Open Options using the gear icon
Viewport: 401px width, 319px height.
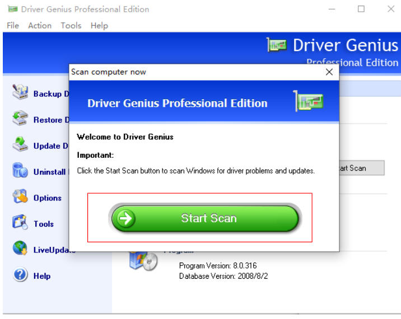[20, 198]
